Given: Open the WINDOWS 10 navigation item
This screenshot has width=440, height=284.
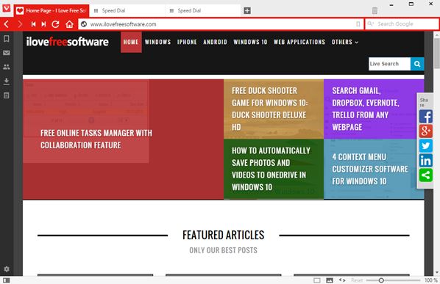Looking at the screenshot, I should [x=250, y=42].
